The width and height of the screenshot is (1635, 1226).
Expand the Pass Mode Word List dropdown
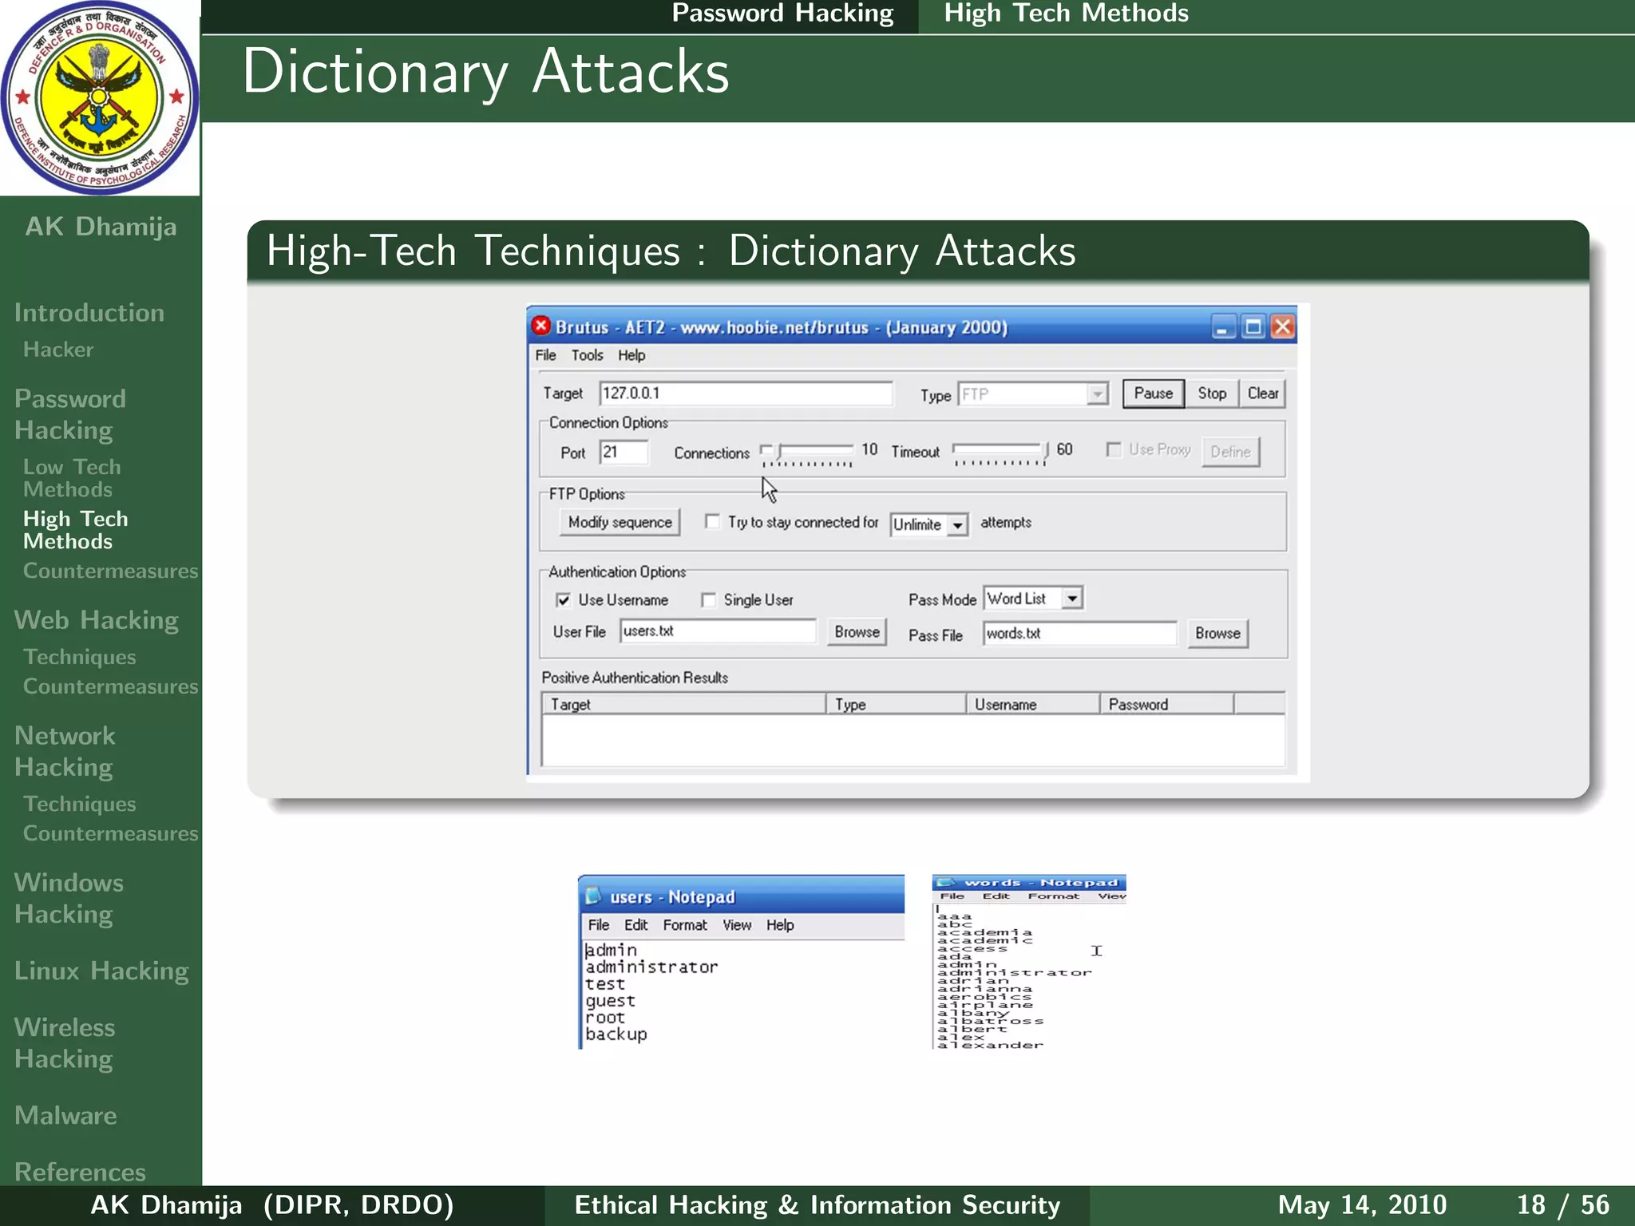tap(1072, 599)
